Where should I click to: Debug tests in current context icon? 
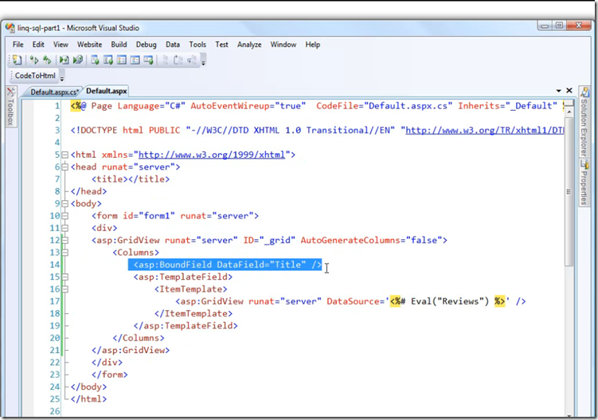pos(64,60)
